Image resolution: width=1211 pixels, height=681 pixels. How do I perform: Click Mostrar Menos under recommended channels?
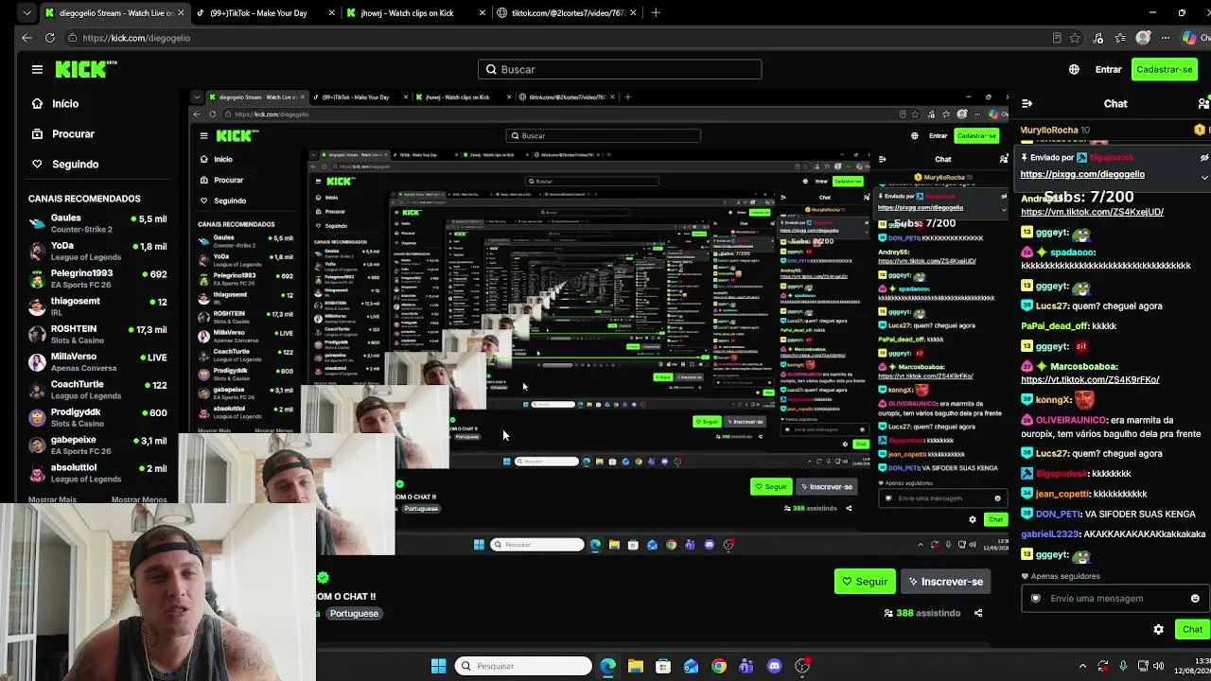[139, 499]
